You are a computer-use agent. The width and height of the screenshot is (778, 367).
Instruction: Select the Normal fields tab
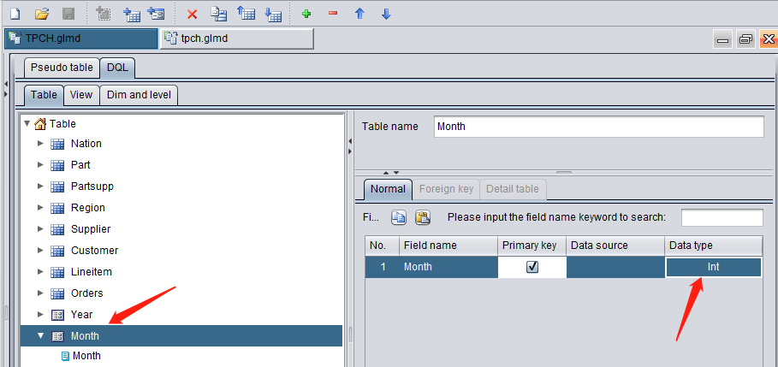388,189
